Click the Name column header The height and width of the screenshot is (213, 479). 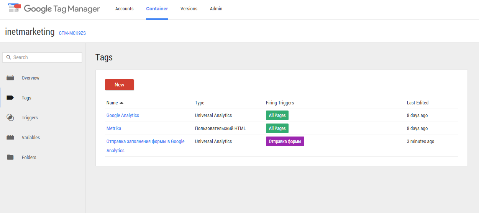pyautogui.click(x=112, y=103)
